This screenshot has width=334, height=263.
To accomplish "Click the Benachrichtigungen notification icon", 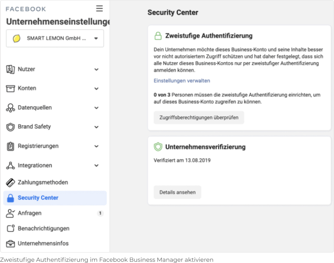I will 10,228.
